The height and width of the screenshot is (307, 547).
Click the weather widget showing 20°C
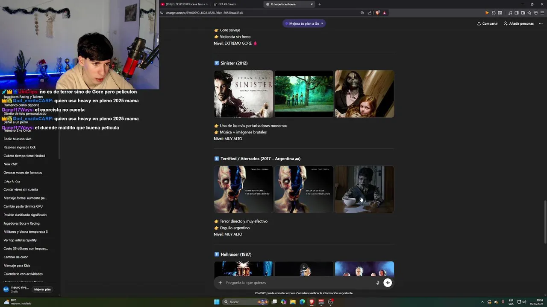(x=17, y=302)
